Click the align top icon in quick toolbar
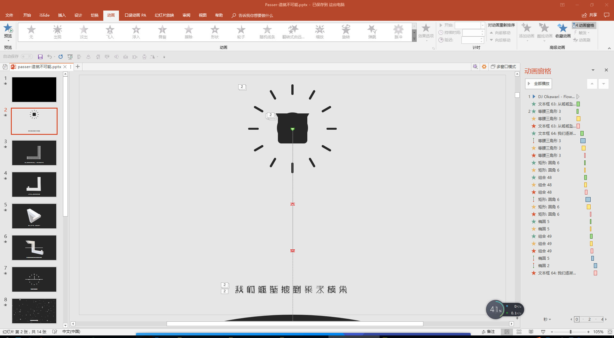 click(107, 57)
